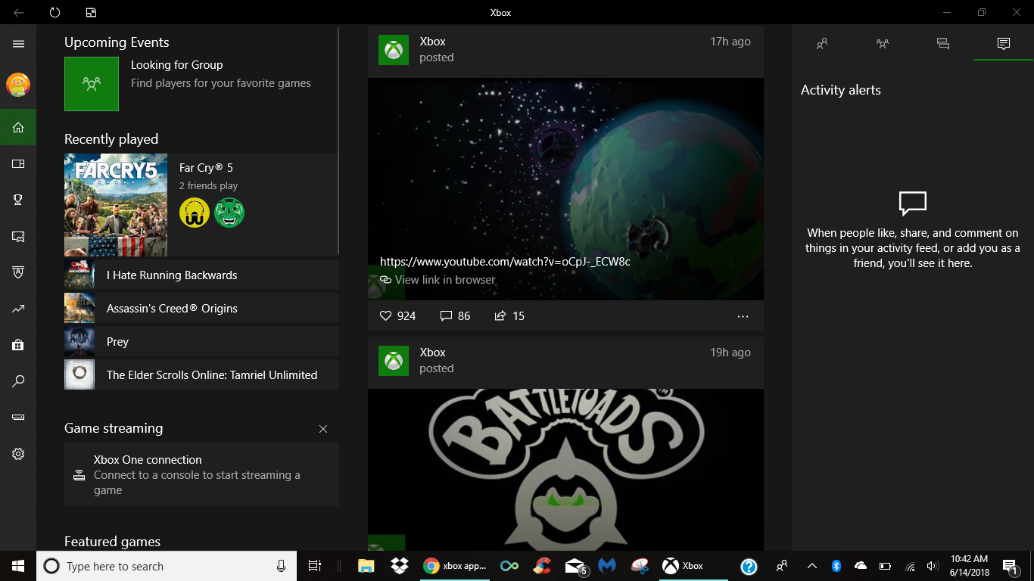The height and width of the screenshot is (581, 1034).
Task: Open Clubs shield icon in the sidebar
Action: click(18, 272)
